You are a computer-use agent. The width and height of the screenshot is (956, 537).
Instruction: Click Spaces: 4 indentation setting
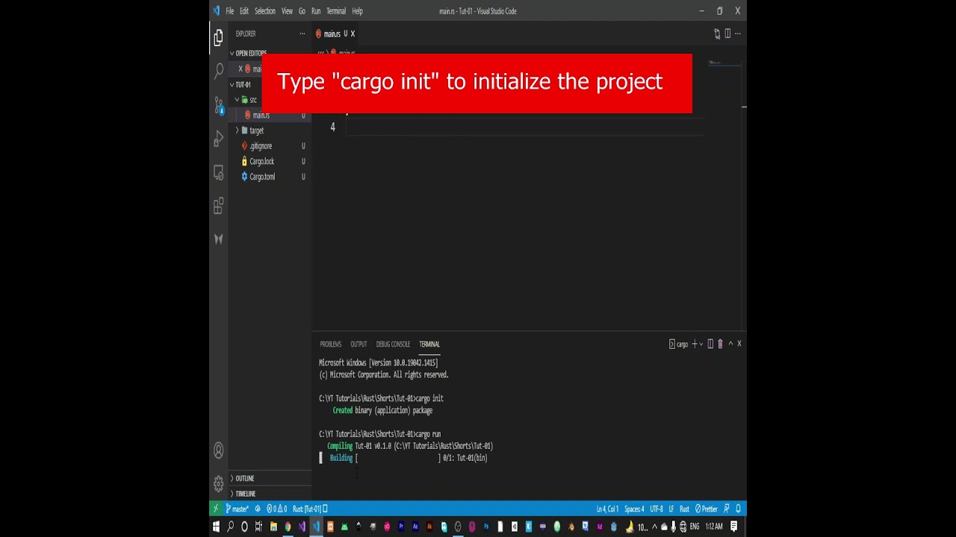coord(634,509)
